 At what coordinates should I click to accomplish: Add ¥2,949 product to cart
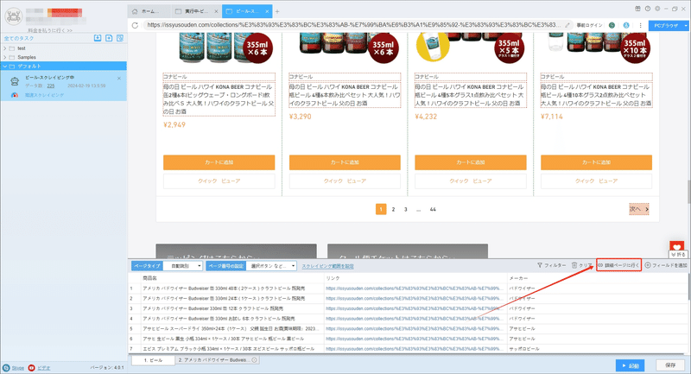pos(219,162)
